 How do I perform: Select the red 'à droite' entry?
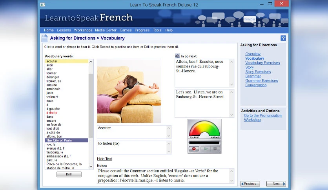coord(67,113)
